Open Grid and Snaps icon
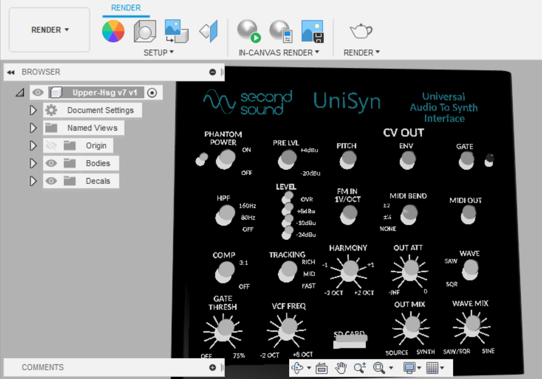Screen dimensions: 542x379 click(432, 368)
